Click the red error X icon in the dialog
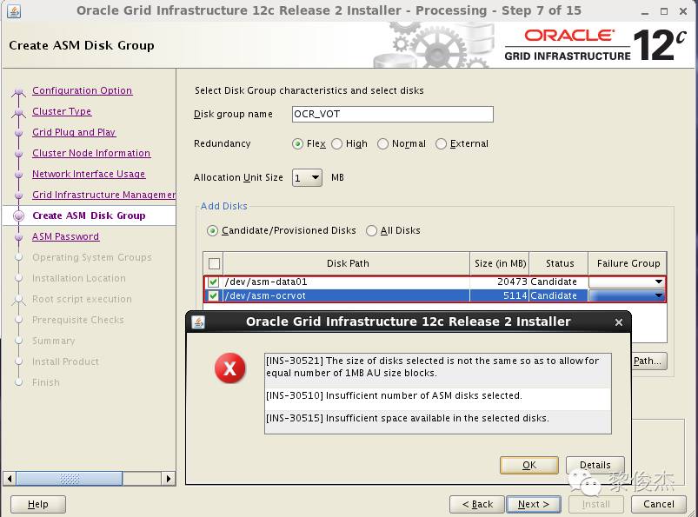Viewport: 698px width, 517px height. coord(229,368)
